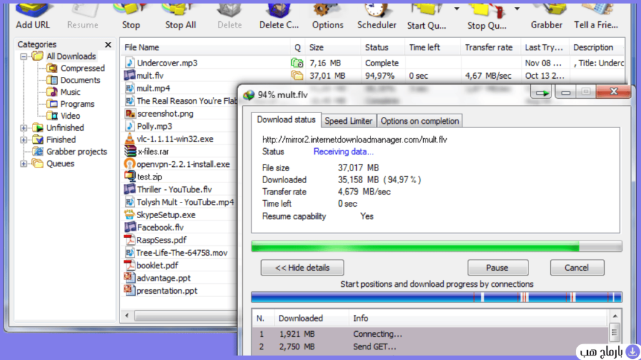Screen dimensions: 641x360
Task: Click the SkypeSetup.exe icon
Action: pos(130,214)
